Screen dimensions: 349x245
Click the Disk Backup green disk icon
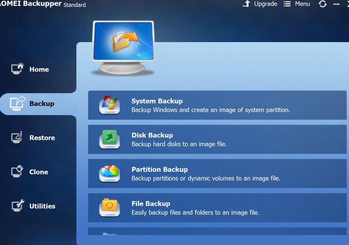click(x=110, y=139)
